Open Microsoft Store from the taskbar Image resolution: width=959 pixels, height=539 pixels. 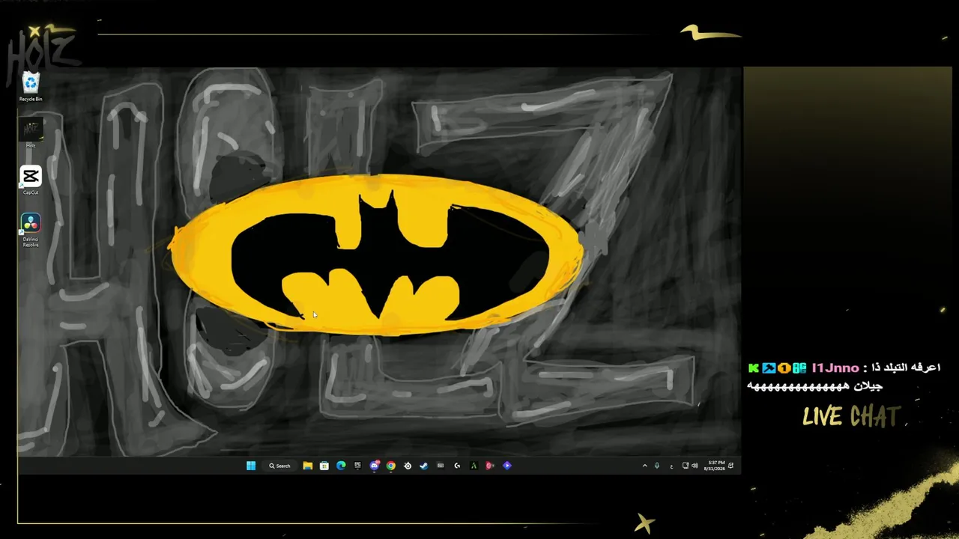point(324,466)
